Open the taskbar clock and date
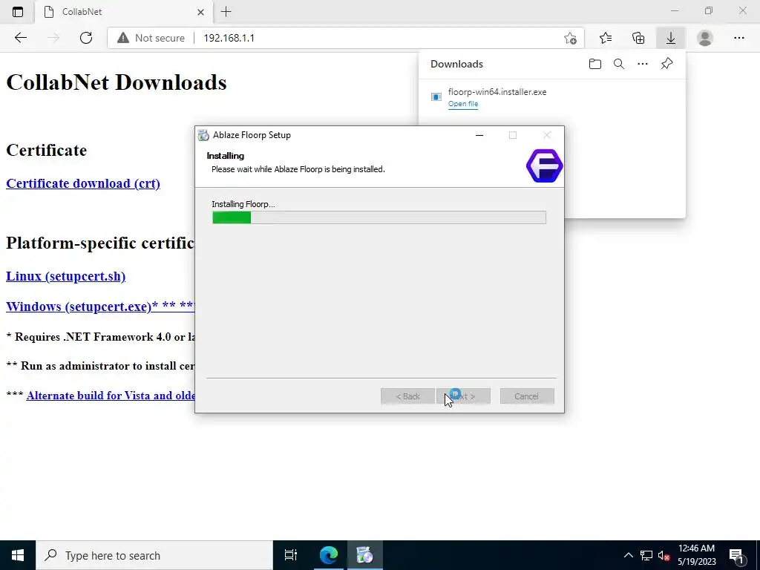This screenshot has width=760, height=570. 696,555
